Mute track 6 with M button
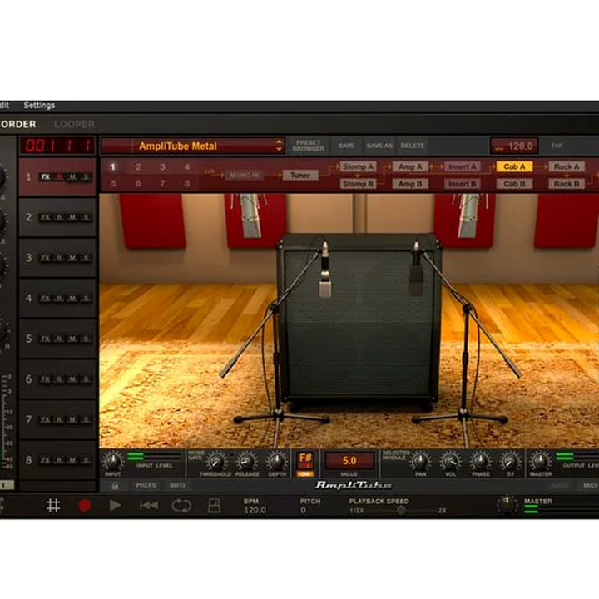599x599 pixels. point(72,379)
